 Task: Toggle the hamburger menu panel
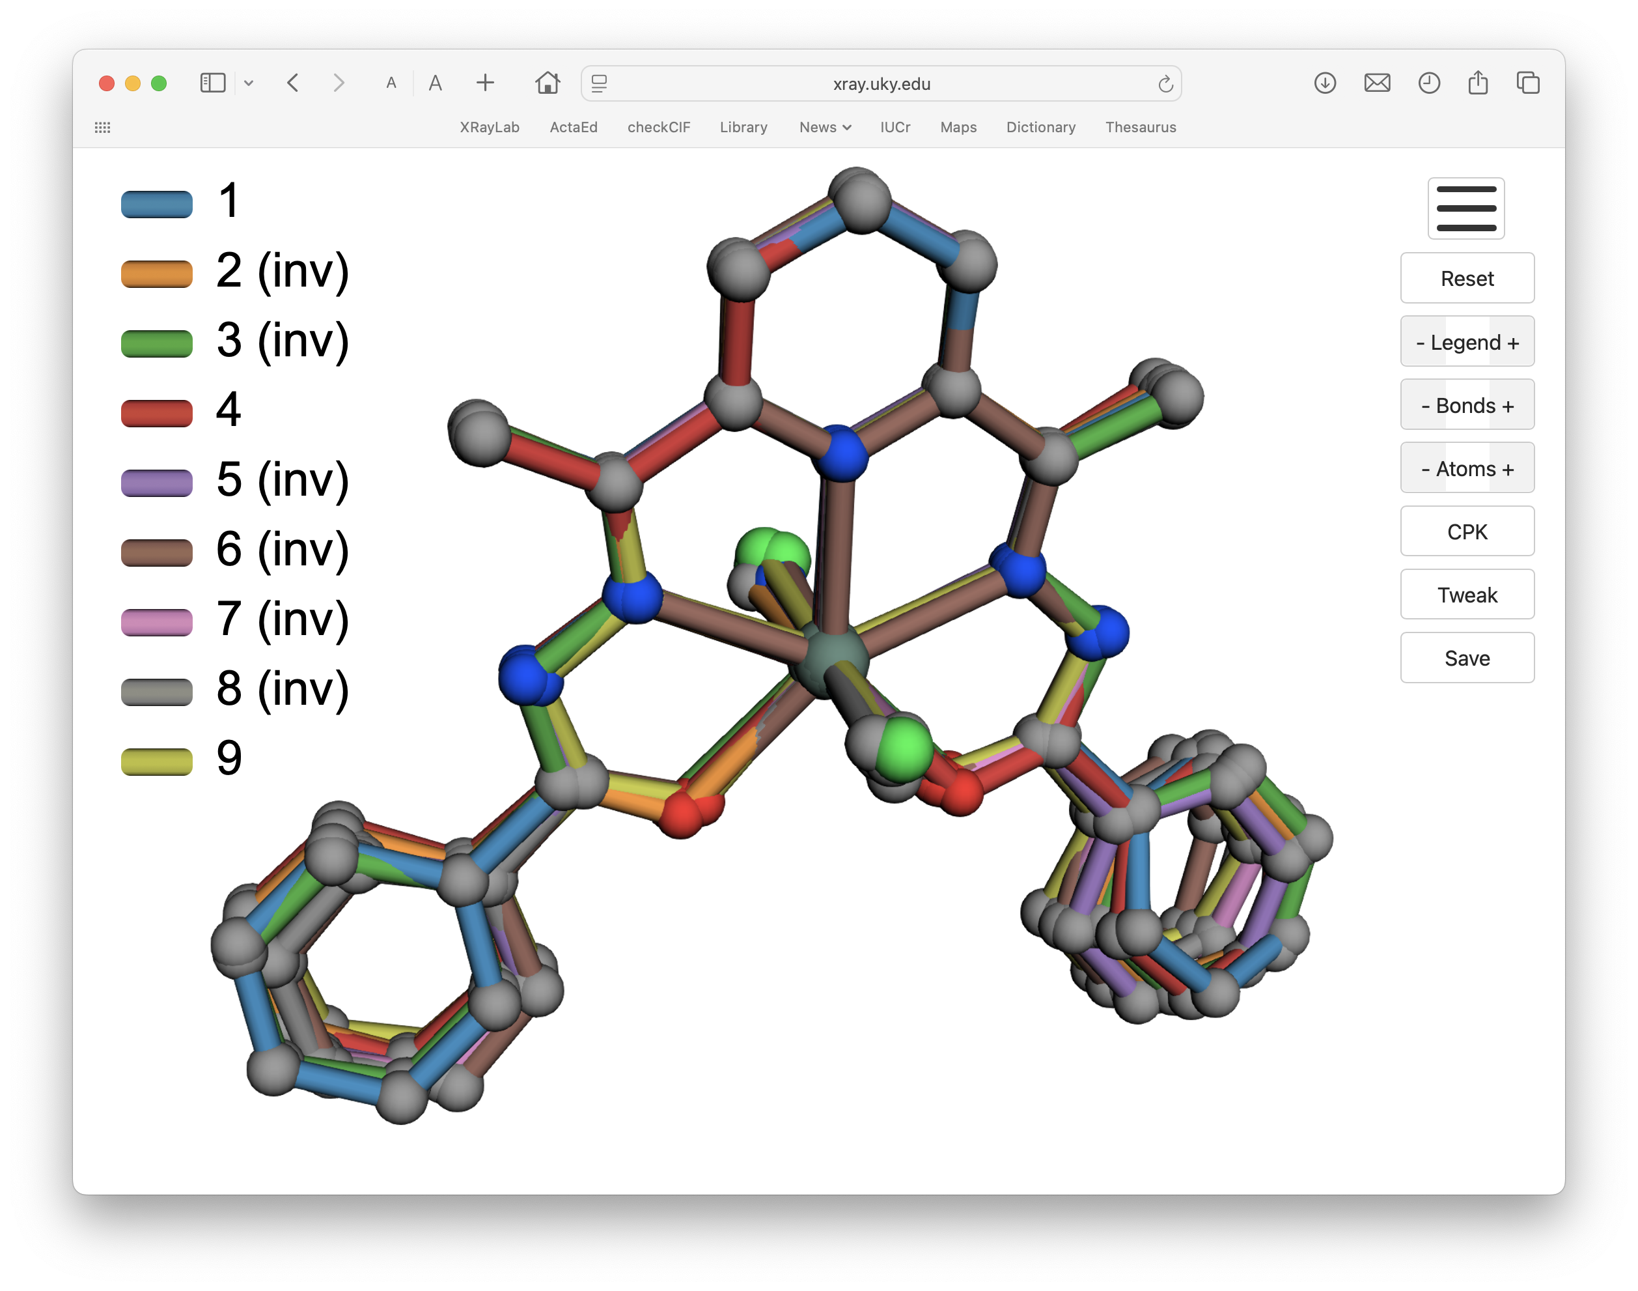click(1465, 208)
